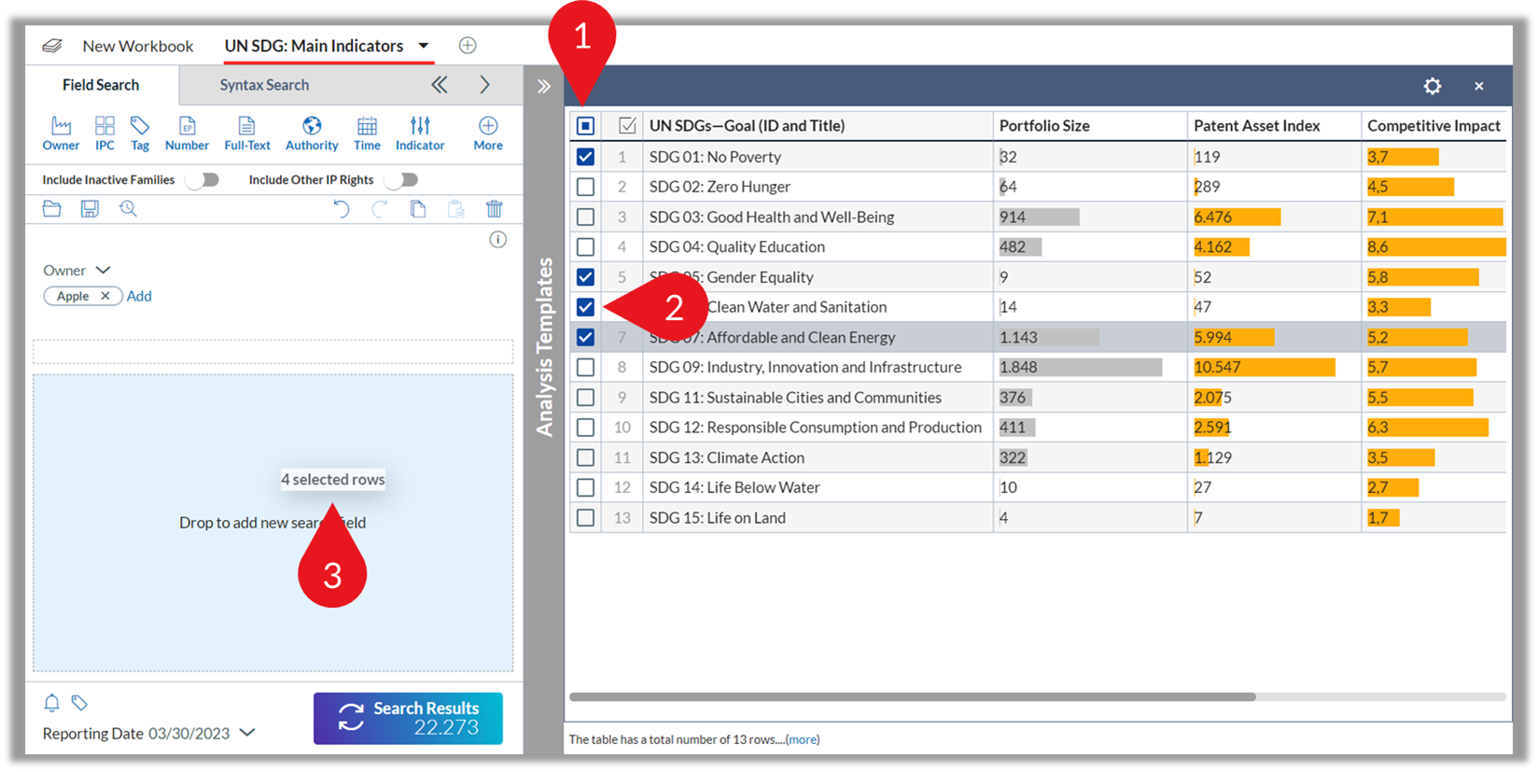Open UN SDG: Main Indicators tab dropdown arrow

pos(424,46)
